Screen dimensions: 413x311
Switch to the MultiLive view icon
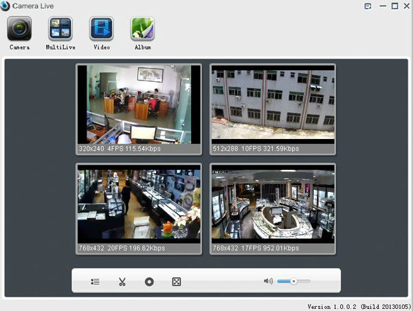(x=60, y=28)
